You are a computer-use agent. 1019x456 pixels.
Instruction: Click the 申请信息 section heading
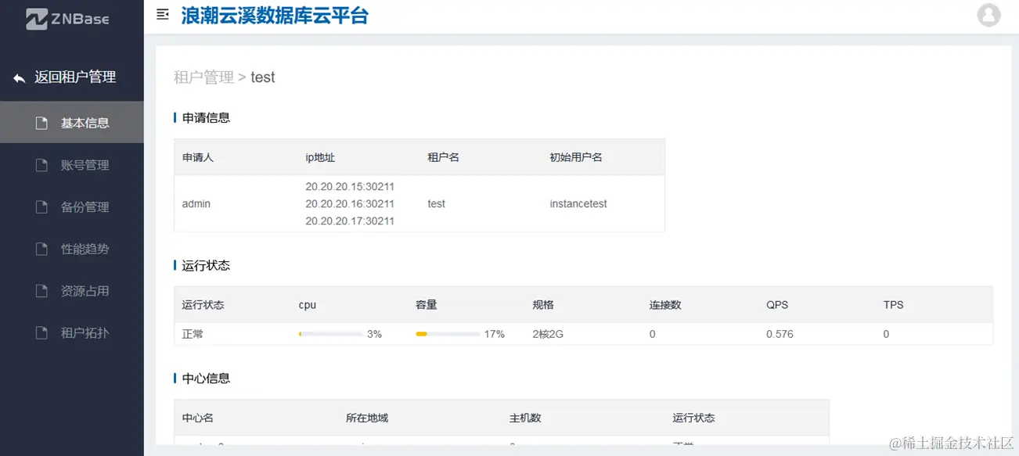(206, 118)
